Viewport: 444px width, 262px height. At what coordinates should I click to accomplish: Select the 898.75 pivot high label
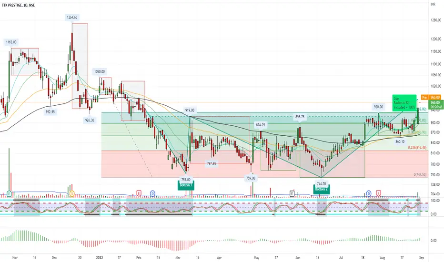(300, 117)
